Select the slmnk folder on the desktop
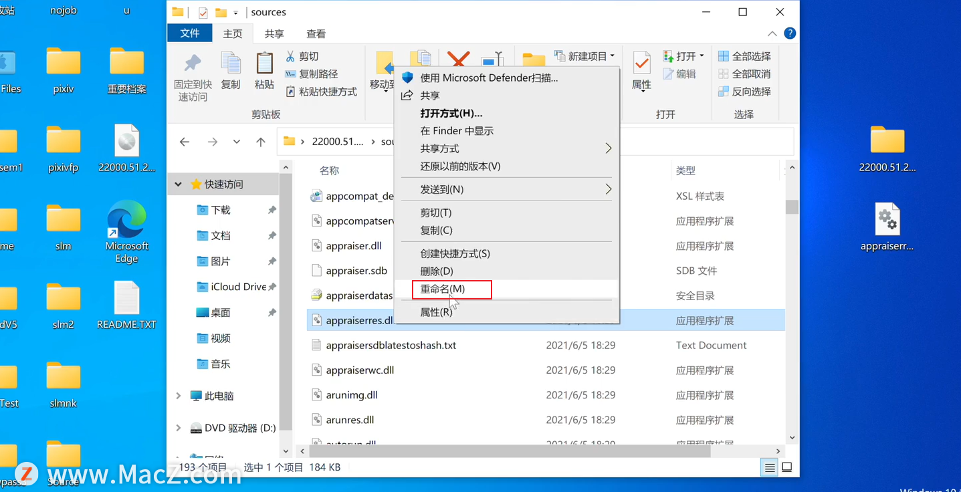This screenshot has width=961, height=492. (64, 384)
